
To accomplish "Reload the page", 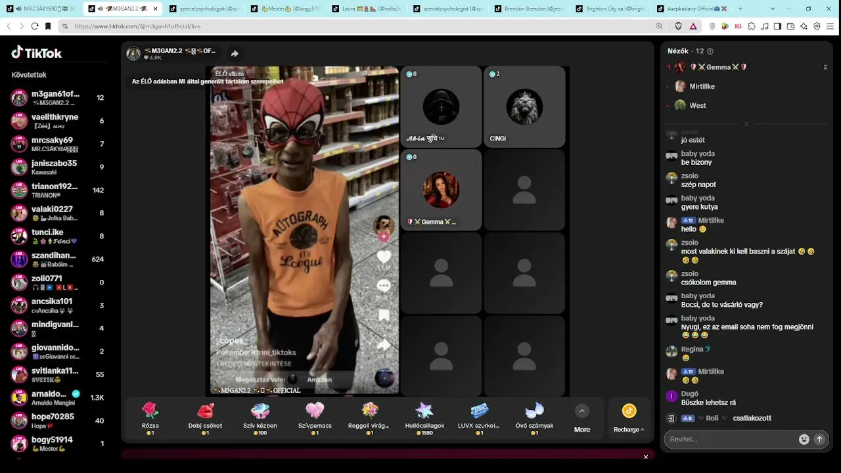I will point(35,26).
